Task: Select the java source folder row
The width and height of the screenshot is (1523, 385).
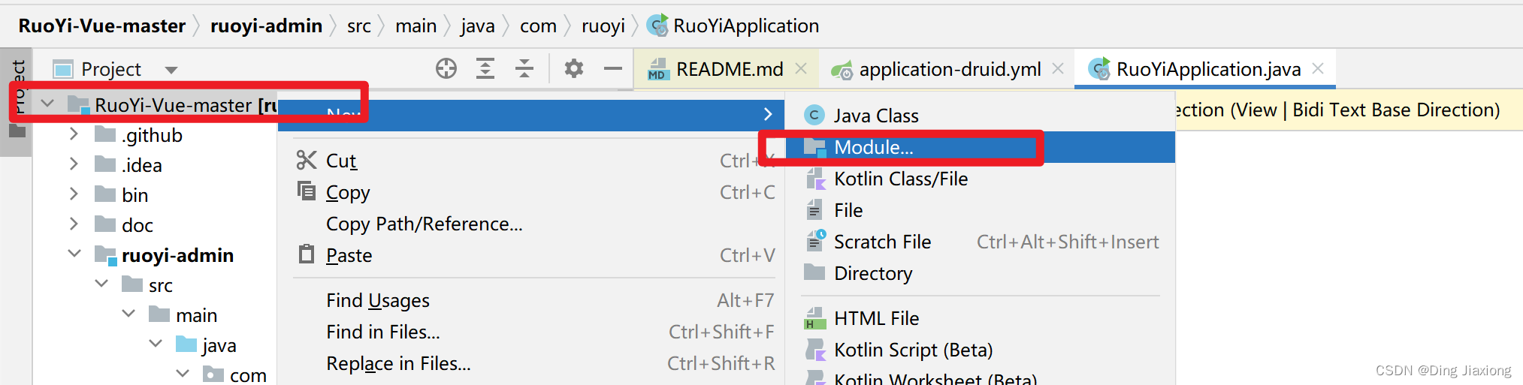Action: click(154, 345)
